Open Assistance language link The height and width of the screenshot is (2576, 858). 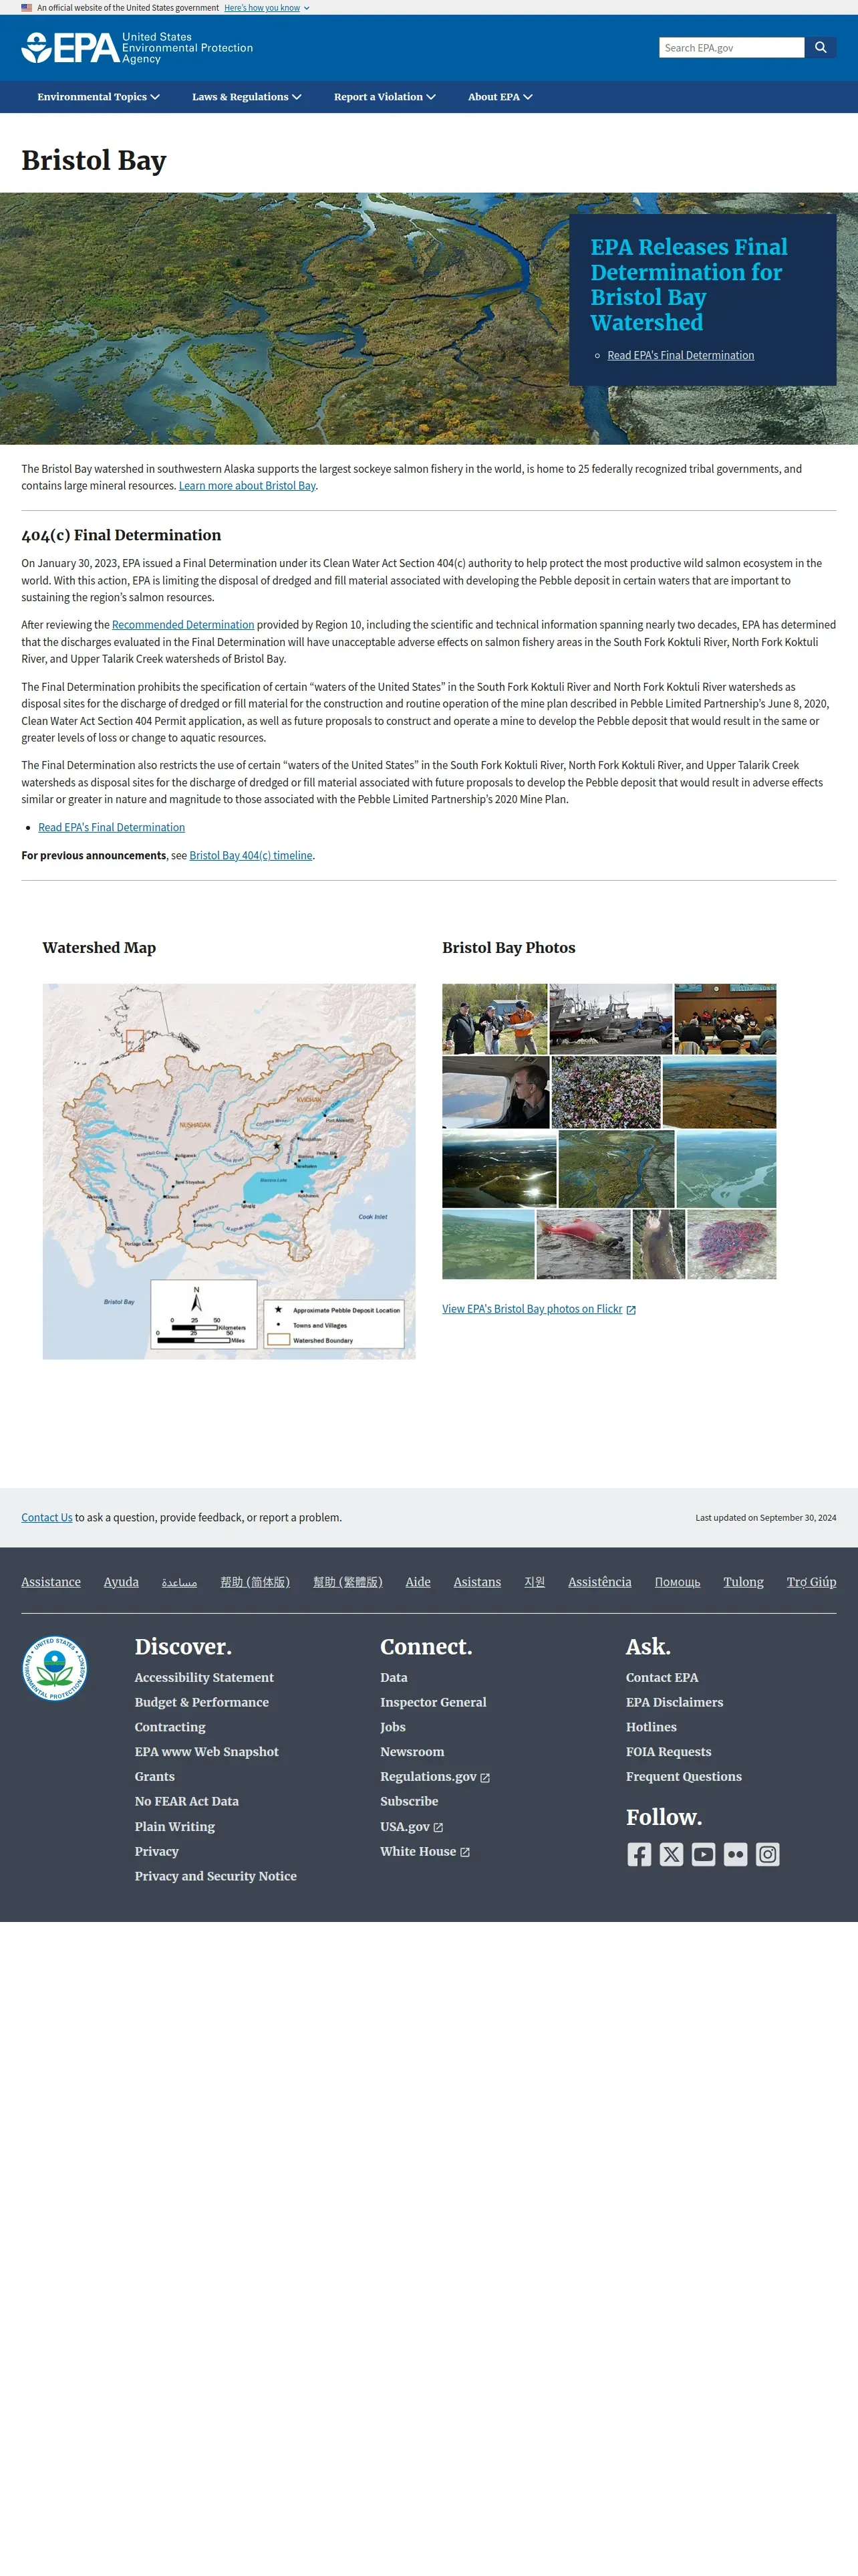click(x=51, y=1582)
